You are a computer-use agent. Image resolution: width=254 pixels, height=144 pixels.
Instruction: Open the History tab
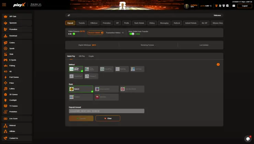click(152, 23)
